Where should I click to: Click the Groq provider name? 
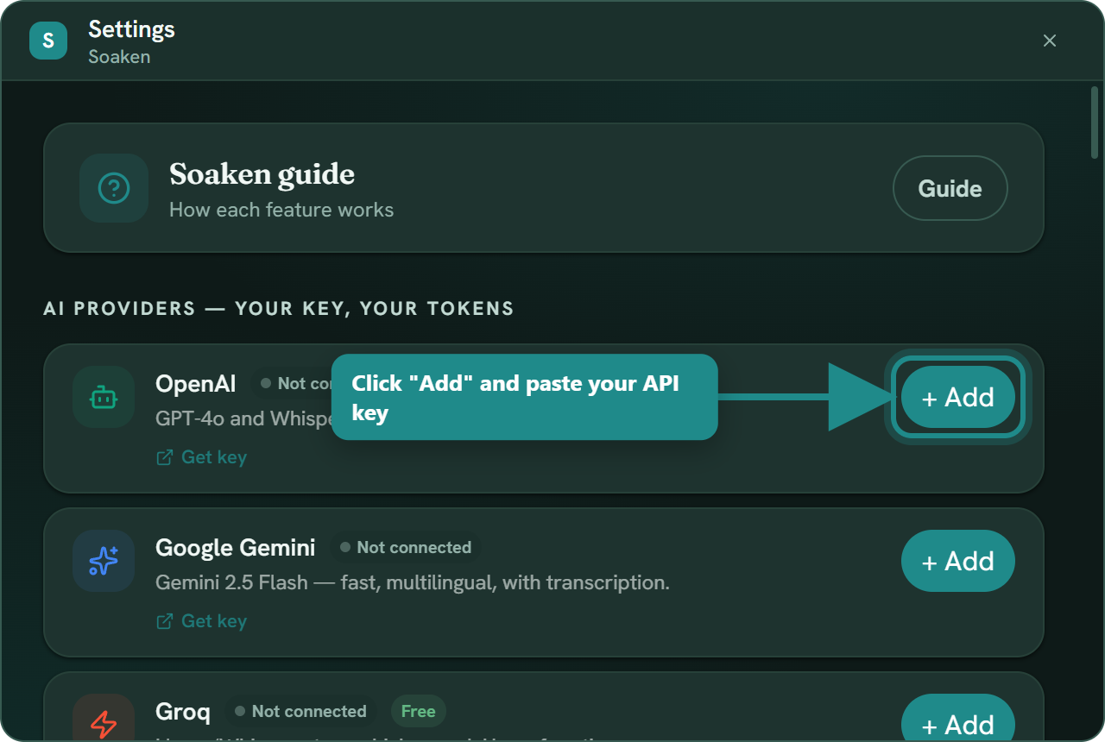point(183,712)
